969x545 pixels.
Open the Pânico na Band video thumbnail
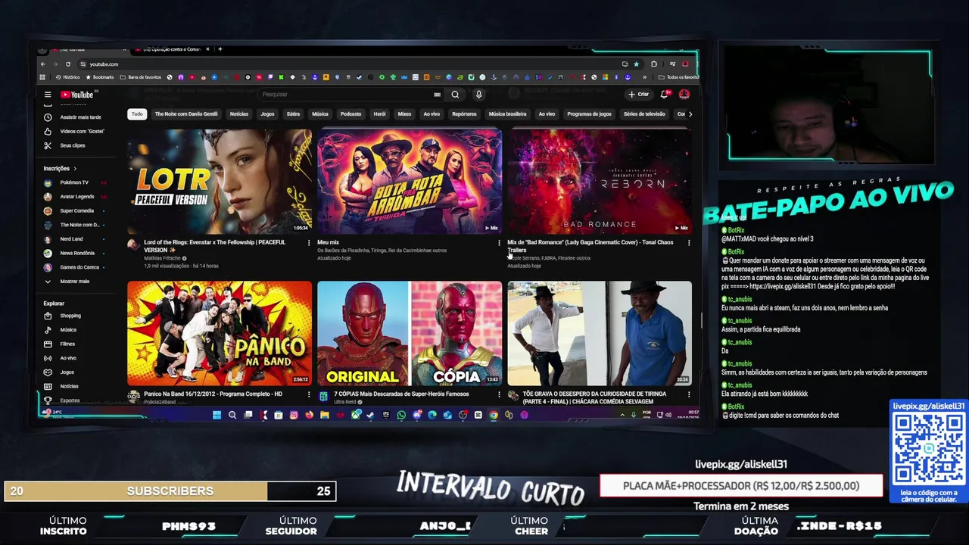click(220, 333)
